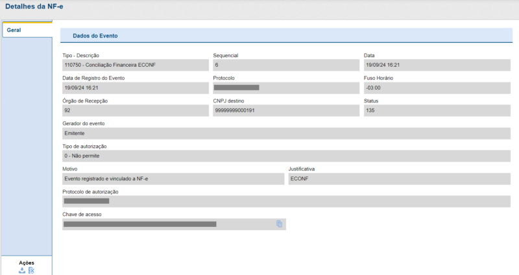Click the Data de Registro do Evento field
The width and height of the screenshot is (519, 275).
coord(136,88)
